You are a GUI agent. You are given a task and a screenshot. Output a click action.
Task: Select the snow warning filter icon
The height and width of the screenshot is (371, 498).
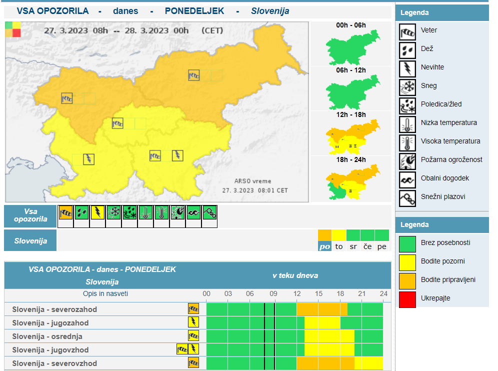(x=113, y=213)
